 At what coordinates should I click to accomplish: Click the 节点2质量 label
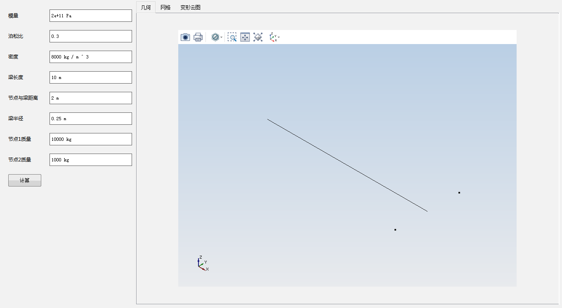tap(20, 160)
